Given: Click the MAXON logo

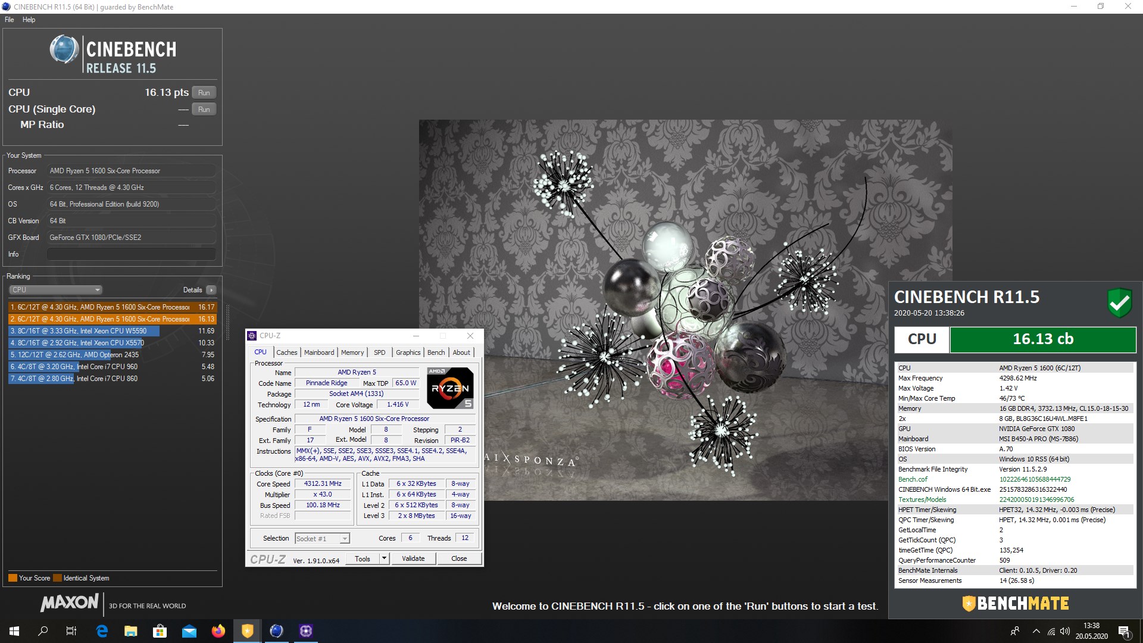Looking at the screenshot, I should (x=70, y=603).
